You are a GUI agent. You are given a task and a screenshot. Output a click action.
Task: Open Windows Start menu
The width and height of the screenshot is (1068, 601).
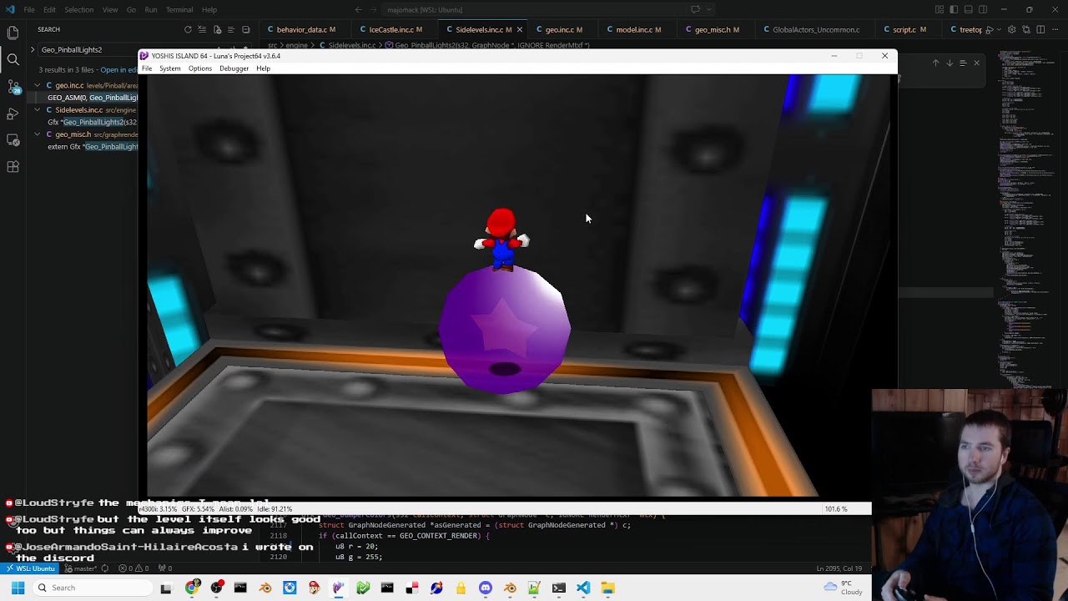[x=18, y=588]
